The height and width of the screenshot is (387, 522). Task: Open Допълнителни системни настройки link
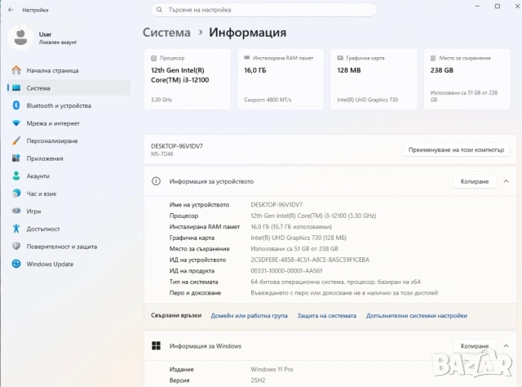point(417,315)
